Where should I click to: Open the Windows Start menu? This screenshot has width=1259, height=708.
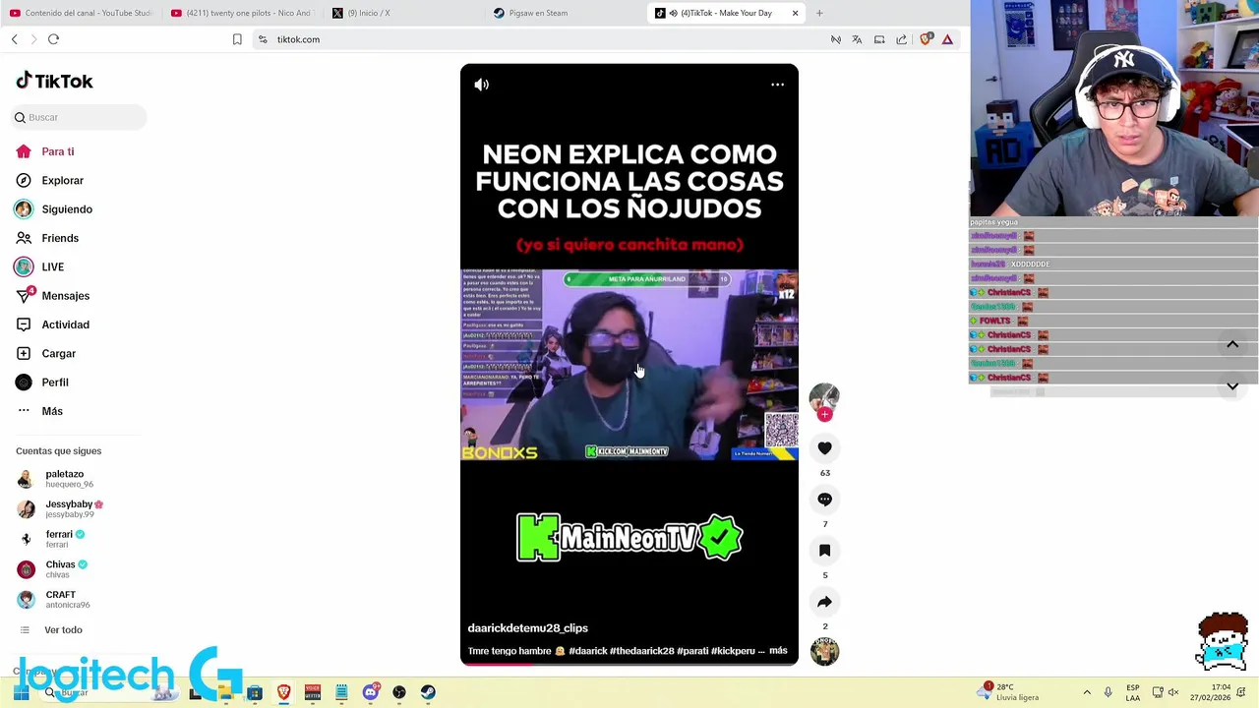(21, 692)
